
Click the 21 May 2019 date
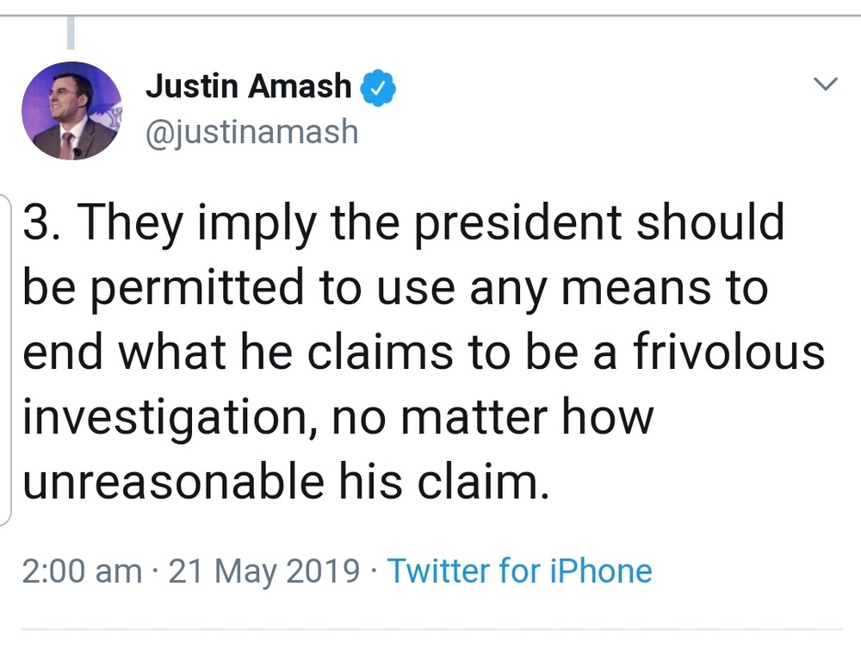264,571
